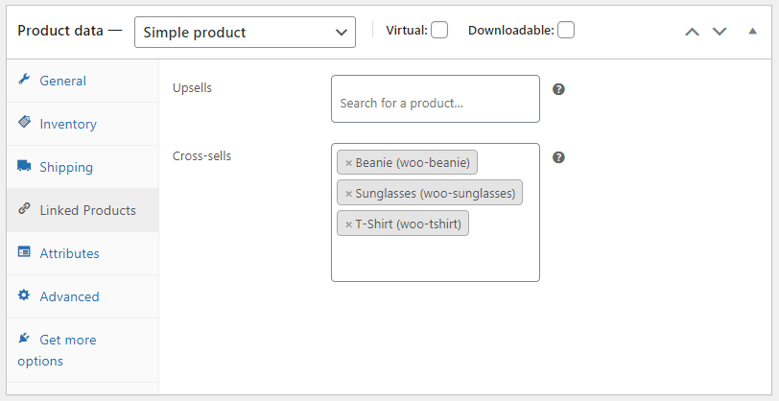Open the Inventory tab
779x401 pixels.
pos(68,124)
